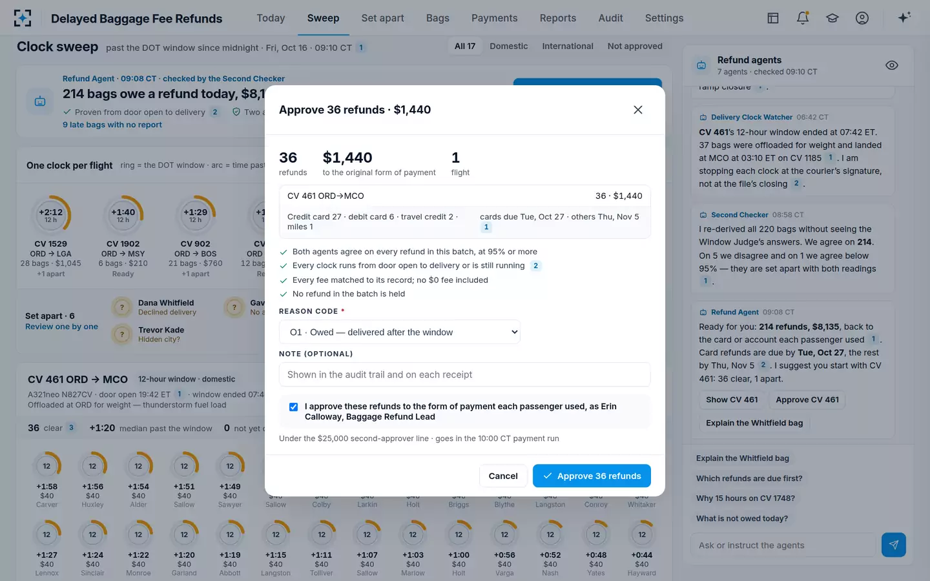Open the Audit tab
The width and height of the screenshot is (930, 581).
pyautogui.click(x=610, y=18)
